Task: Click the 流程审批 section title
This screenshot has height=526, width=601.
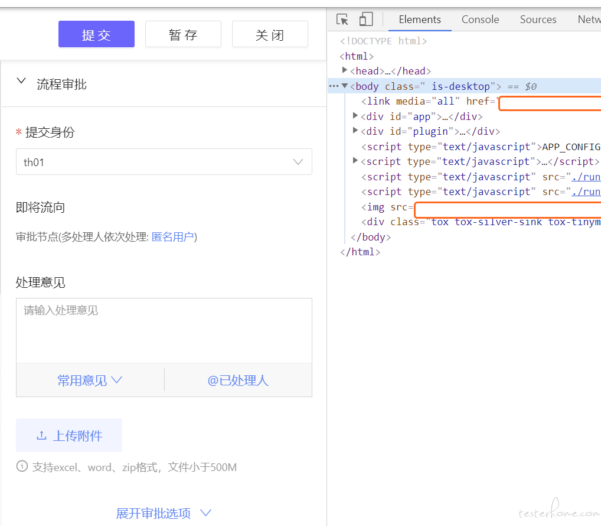Action: point(62,85)
